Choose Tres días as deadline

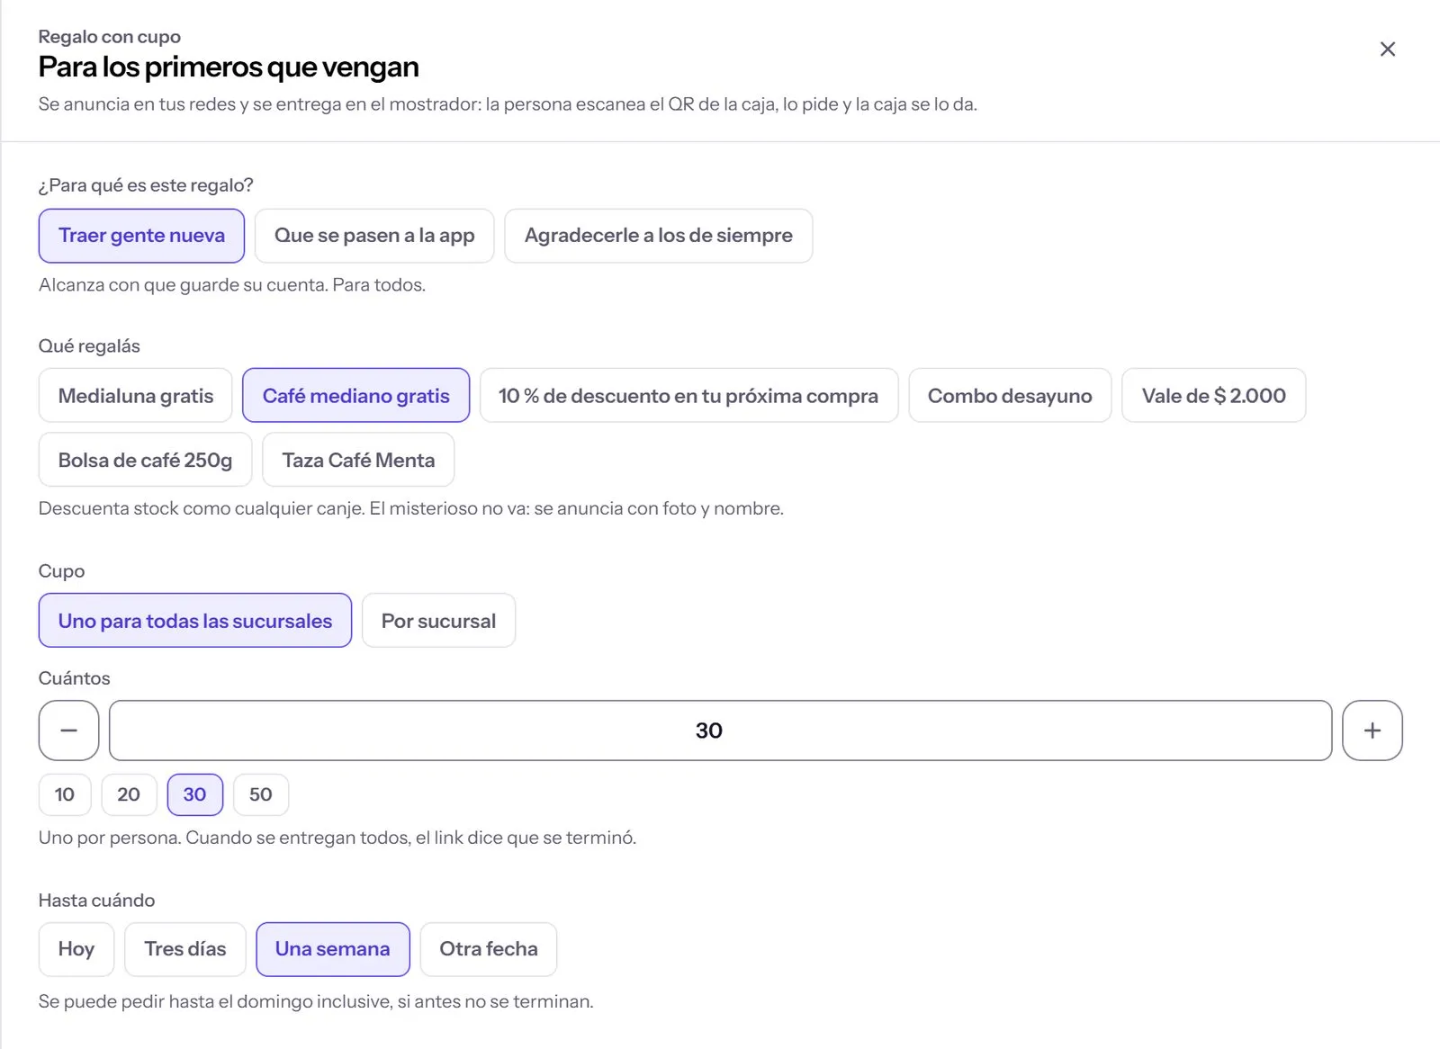(184, 949)
